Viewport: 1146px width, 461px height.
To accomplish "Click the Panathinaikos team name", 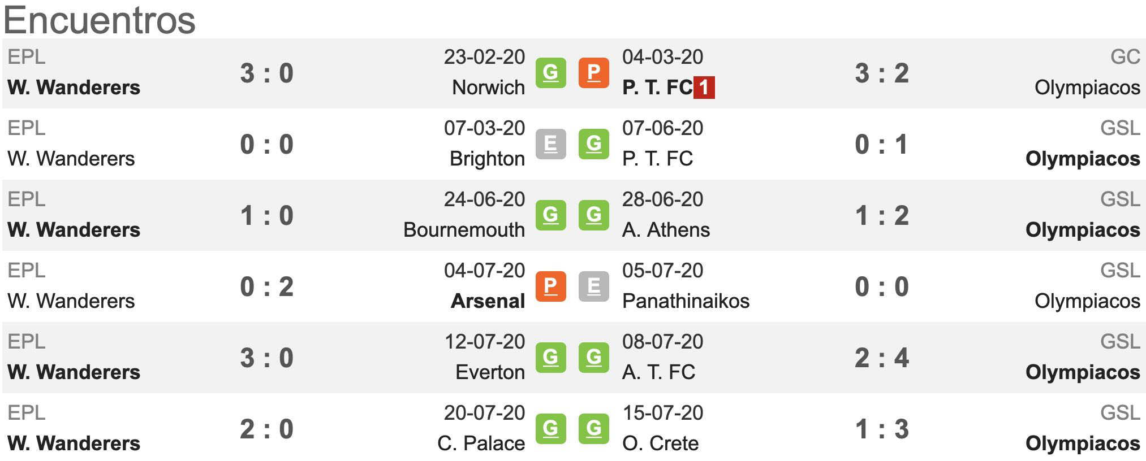I will 686,301.
